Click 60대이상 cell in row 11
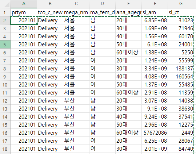Screen dimensions: 196x154 [128, 93]
